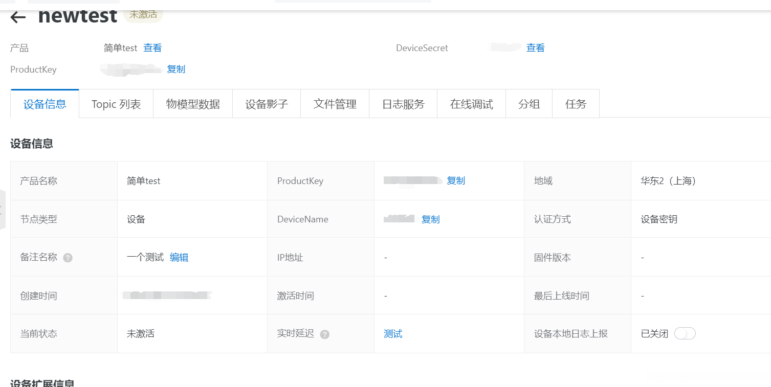Click the 认证方式 label cell
Viewport: 771px width, 387px height.
point(578,219)
